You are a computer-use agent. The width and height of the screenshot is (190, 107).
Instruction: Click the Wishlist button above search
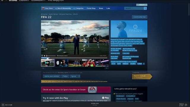(142, 5)
